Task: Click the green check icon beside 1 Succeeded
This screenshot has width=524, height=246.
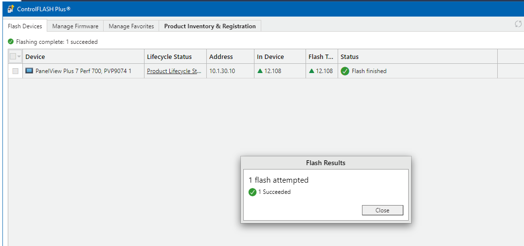Action: (253, 192)
